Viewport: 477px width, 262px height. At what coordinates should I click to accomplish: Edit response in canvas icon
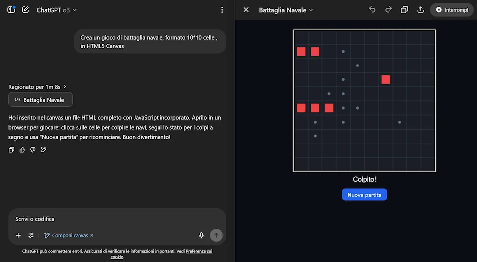point(44,150)
